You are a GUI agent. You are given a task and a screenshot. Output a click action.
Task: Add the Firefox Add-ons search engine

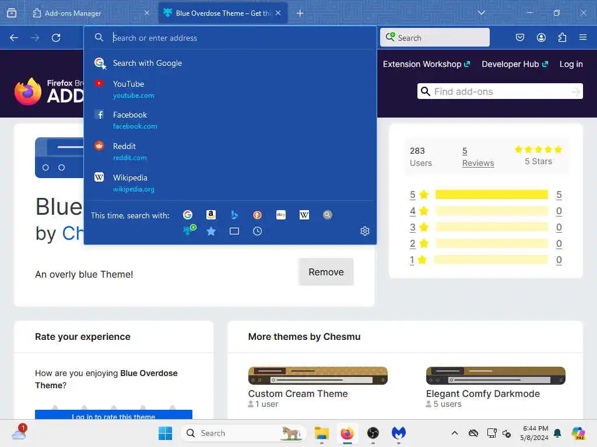coord(189,230)
